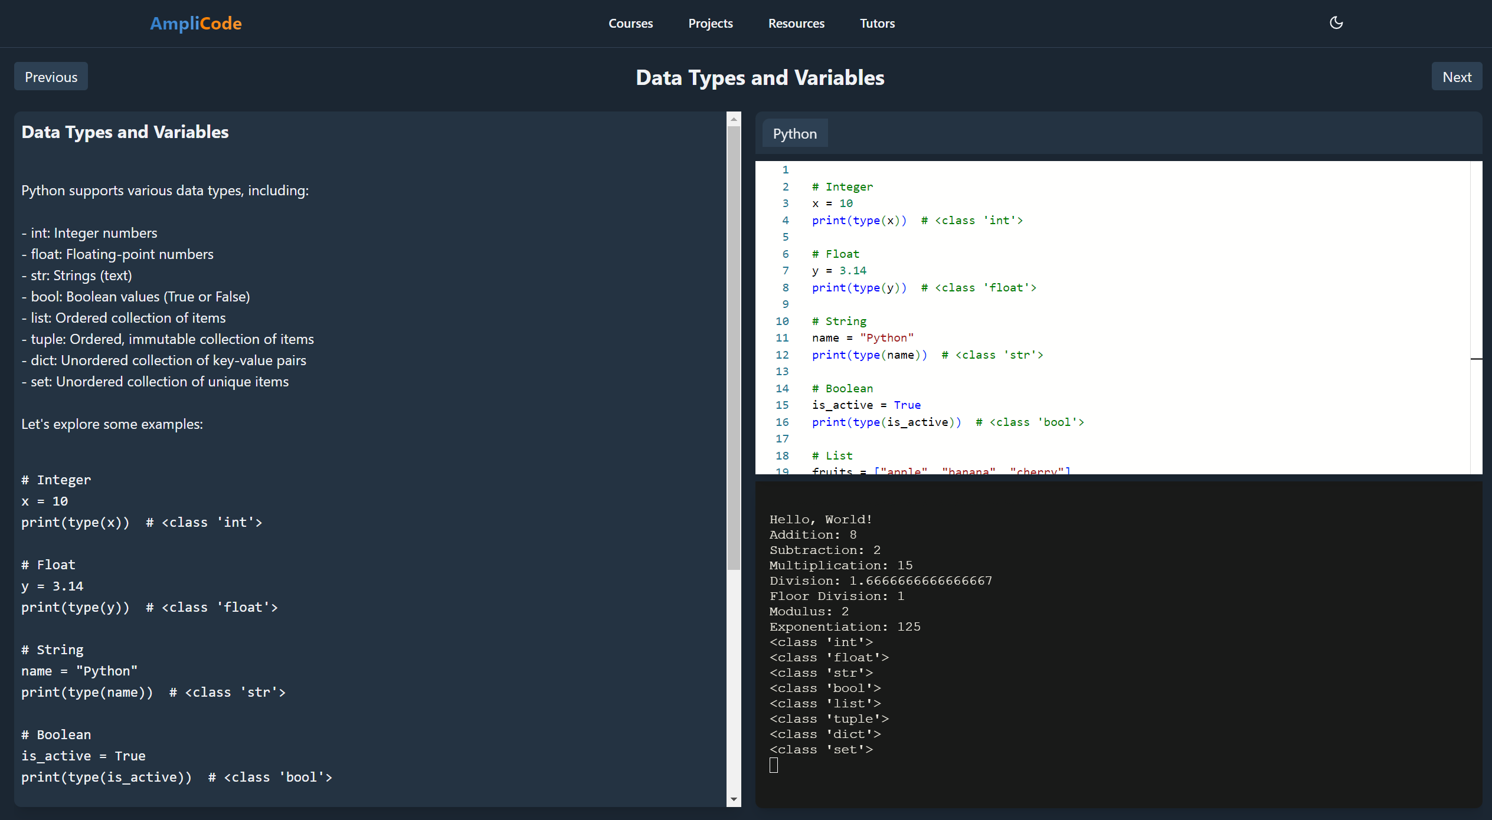Click "<class 'set'>" terminal output line
This screenshot has height=820, width=1492.
pos(821,750)
